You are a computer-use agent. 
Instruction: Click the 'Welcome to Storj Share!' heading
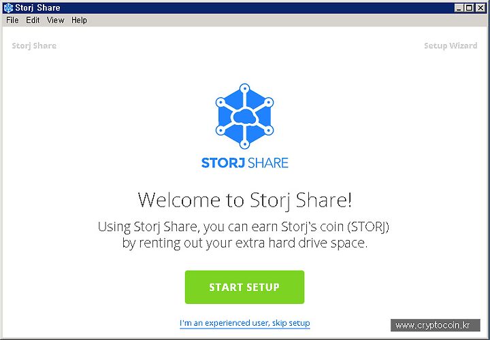click(245, 200)
